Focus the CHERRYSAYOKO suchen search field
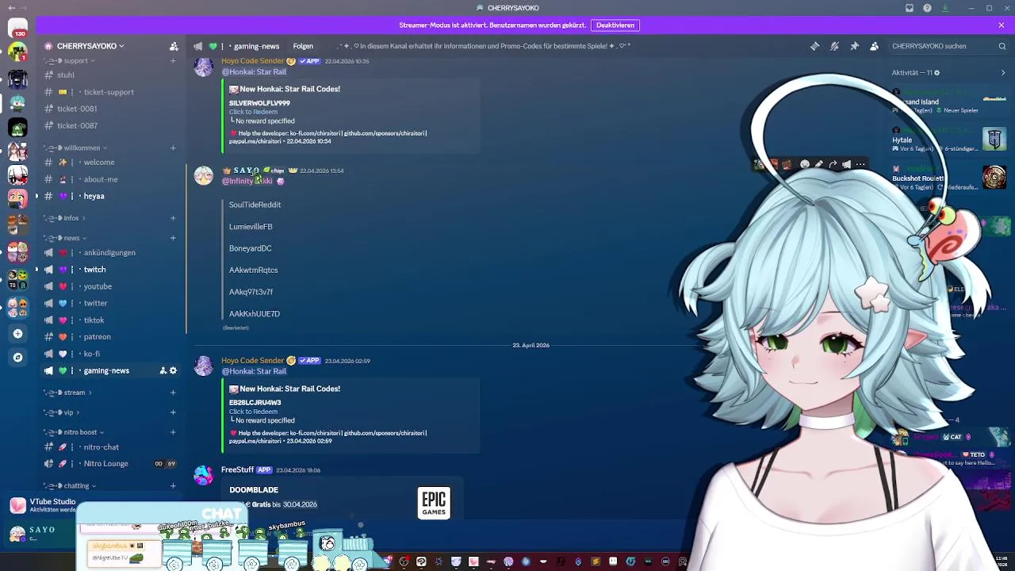The width and height of the screenshot is (1015, 571). 948,46
